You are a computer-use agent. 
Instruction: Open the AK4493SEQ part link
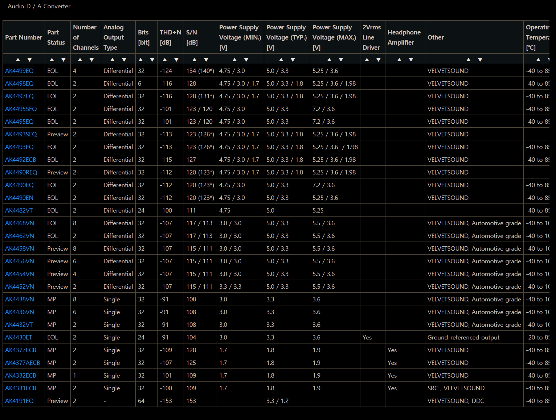coord(21,134)
